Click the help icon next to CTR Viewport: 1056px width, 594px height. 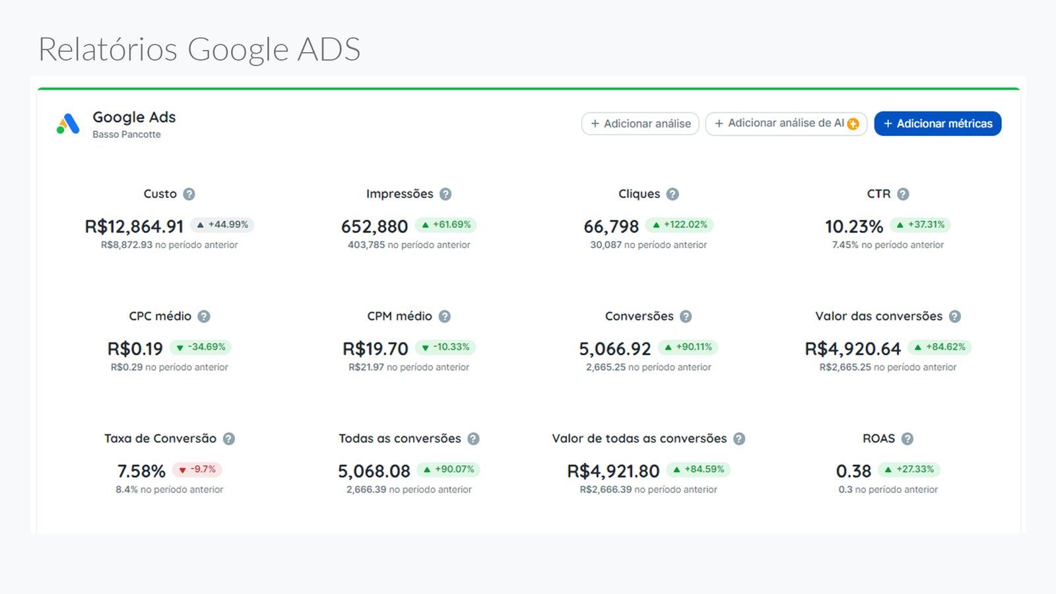point(903,194)
